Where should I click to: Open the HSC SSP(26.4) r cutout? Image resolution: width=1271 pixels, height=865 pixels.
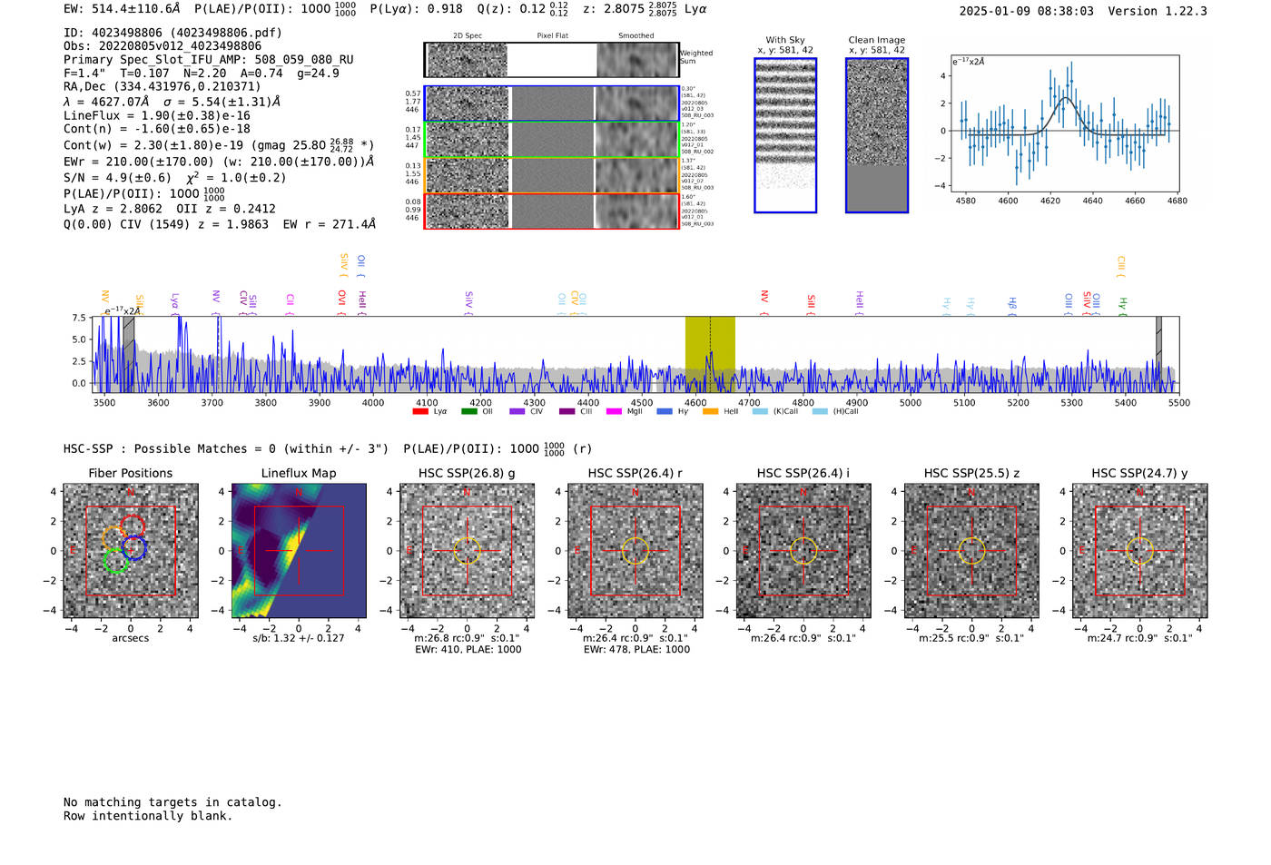tap(635, 550)
